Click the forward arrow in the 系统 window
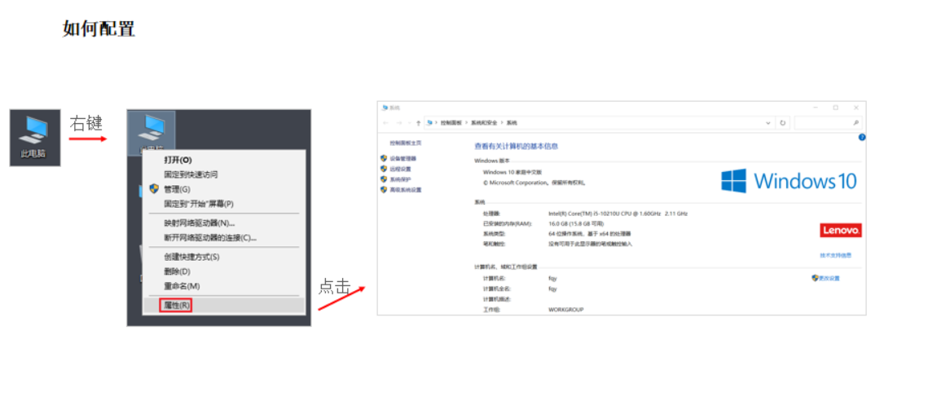Image resolution: width=928 pixels, height=419 pixels. point(398,123)
